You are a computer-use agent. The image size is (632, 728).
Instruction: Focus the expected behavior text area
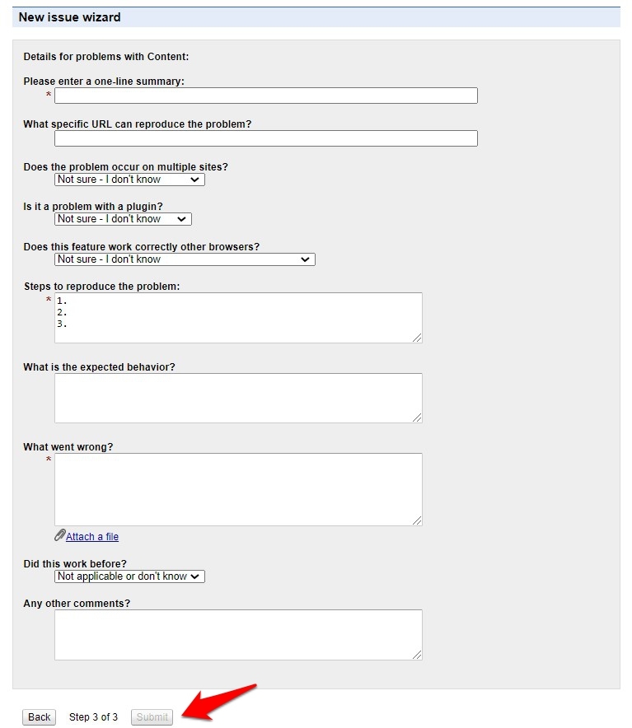238,398
